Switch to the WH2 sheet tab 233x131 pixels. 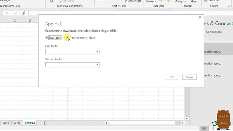[6, 123]
